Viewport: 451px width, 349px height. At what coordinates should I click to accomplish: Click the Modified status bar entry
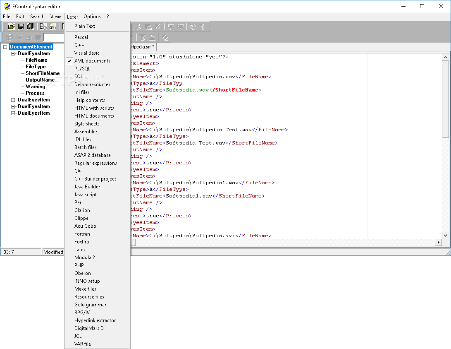(x=53, y=252)
